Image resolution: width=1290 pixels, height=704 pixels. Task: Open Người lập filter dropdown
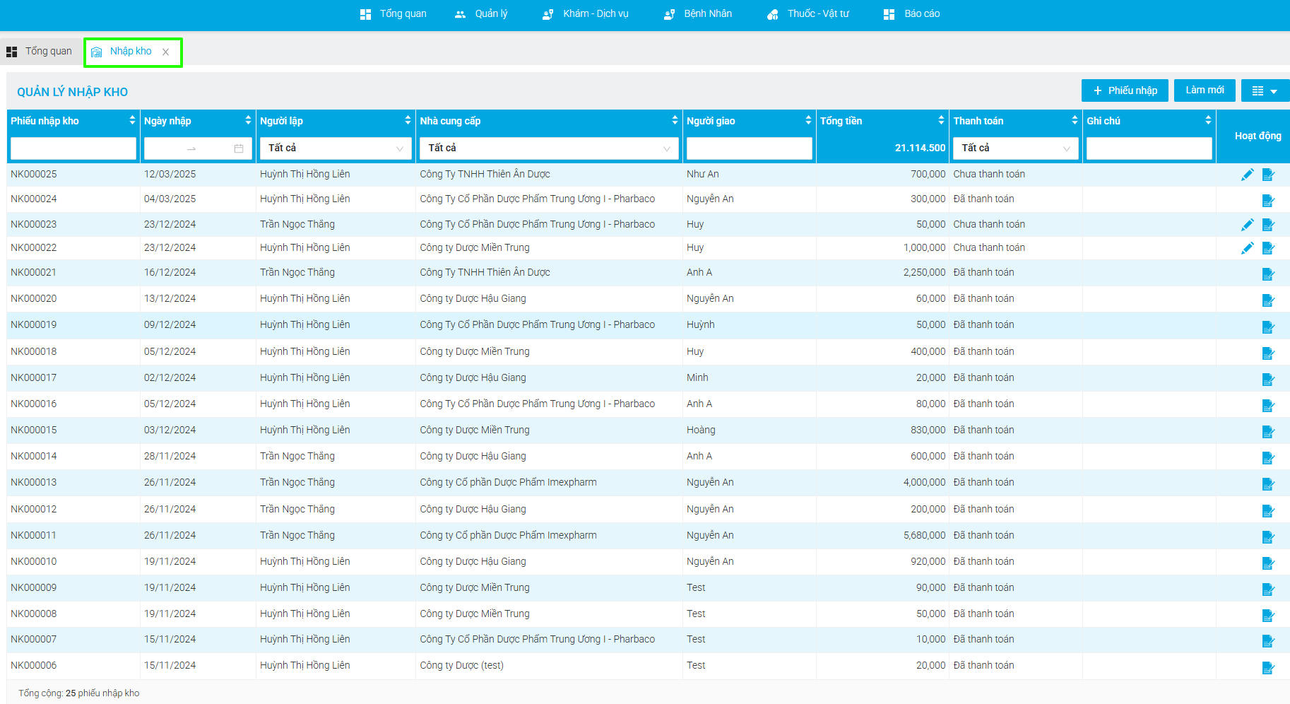coord(336,148)
